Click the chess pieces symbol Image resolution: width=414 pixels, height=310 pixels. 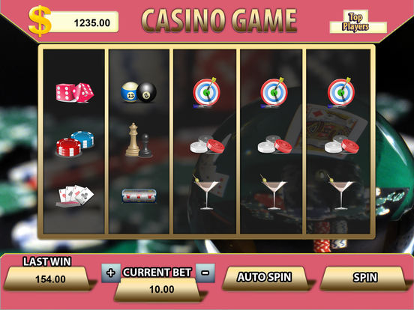coord(139,140)
